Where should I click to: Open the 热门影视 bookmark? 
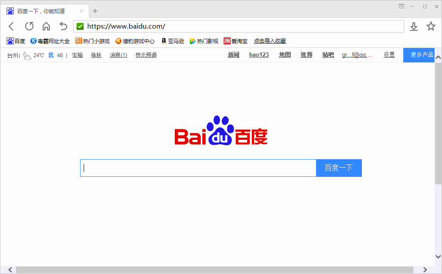point(204,41)
